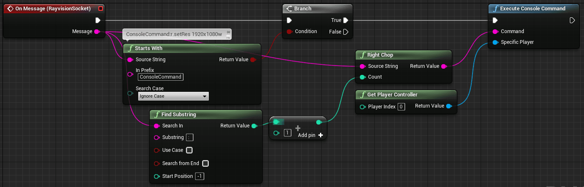Click the Branch node's False execution pin
Screen dimensions: 584x187
[x=346, y=32]
